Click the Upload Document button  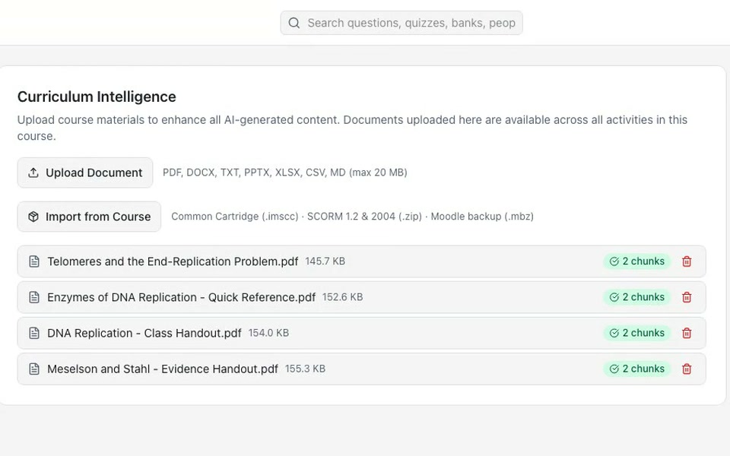click(85, 173)
